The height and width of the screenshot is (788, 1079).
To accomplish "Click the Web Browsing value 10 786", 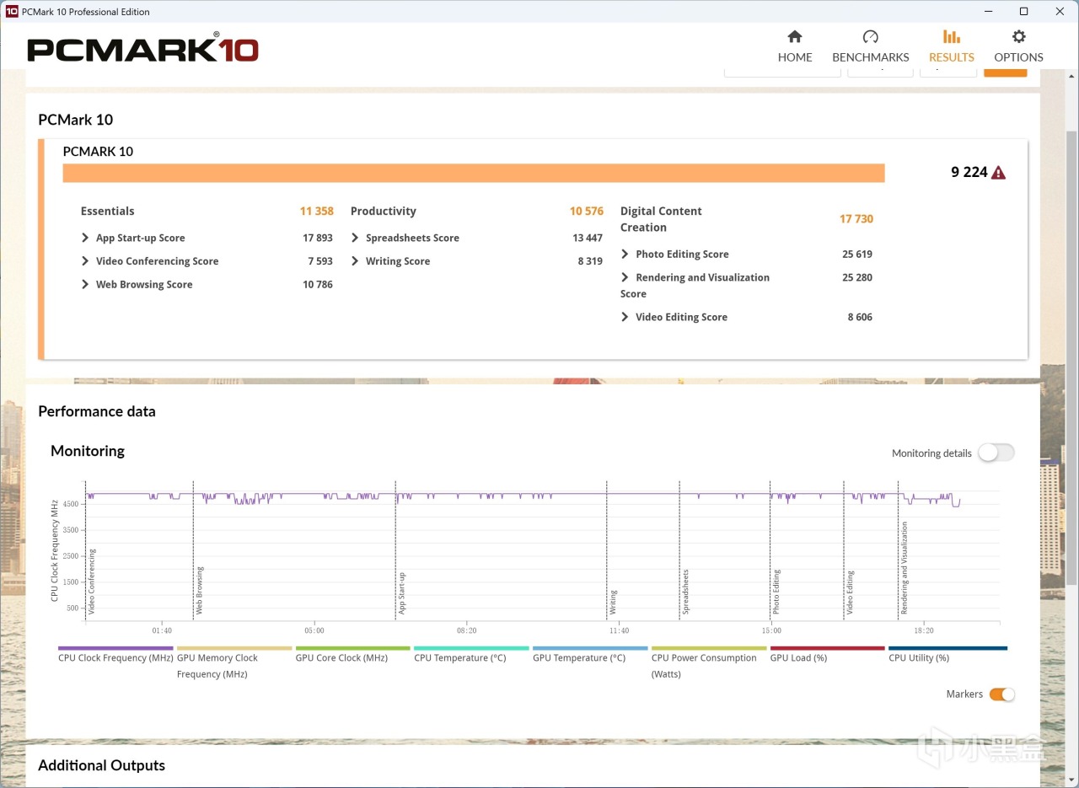I will [318, 285].
